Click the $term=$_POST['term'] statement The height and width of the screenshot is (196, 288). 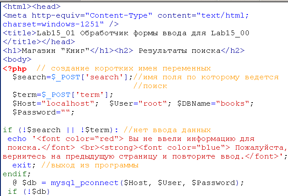tap(63, 95)
